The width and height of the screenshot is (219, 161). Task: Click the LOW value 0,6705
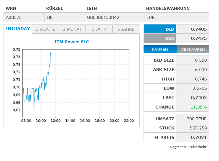coord(200,88)
